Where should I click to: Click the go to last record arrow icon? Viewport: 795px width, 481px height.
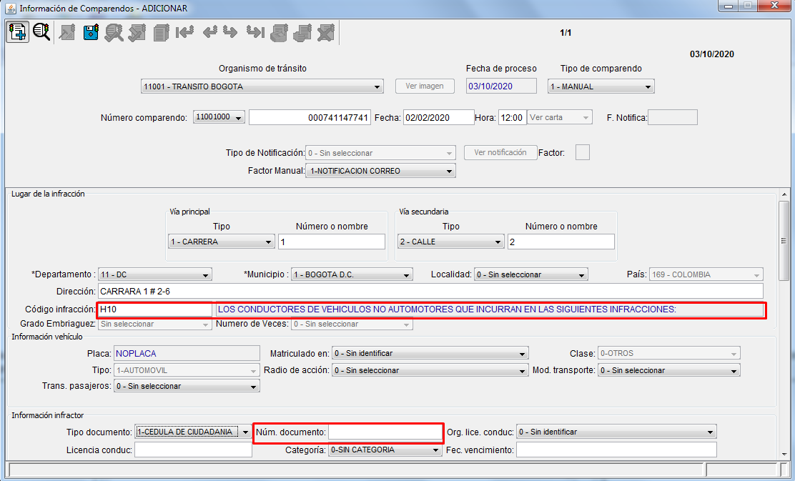click(x=255, y=32)
